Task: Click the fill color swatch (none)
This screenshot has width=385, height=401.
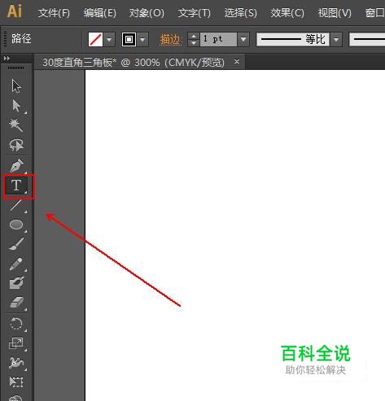Action: click(x=95, y=40)
